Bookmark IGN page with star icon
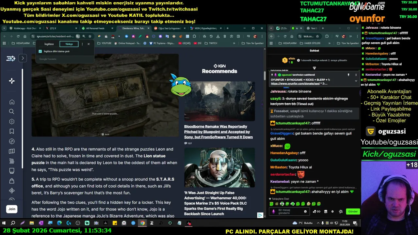This screenshot has width=418, height=235. [x=90, y=36]
